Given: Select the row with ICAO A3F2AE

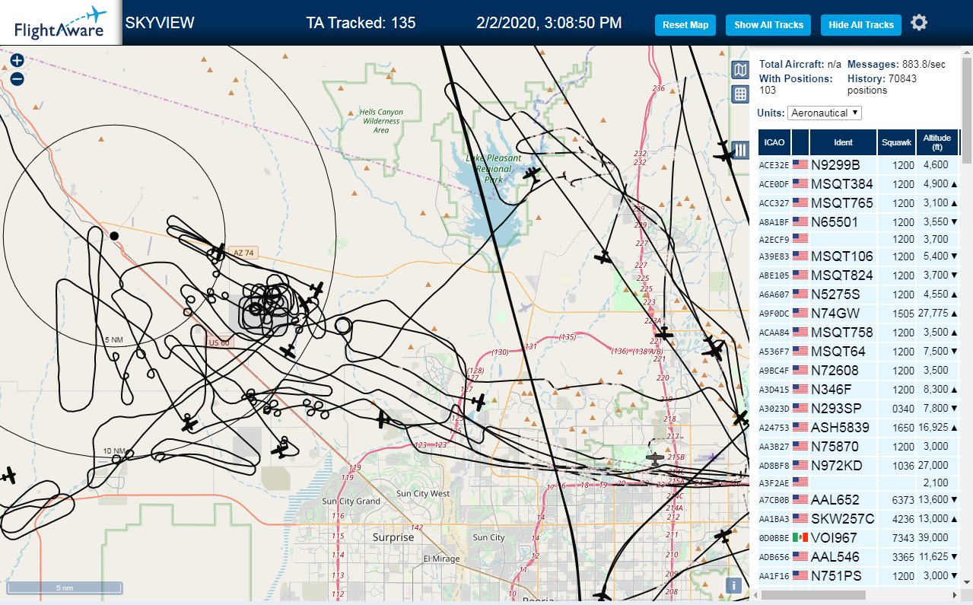Looking at the screenshot, I should [859, 482].
